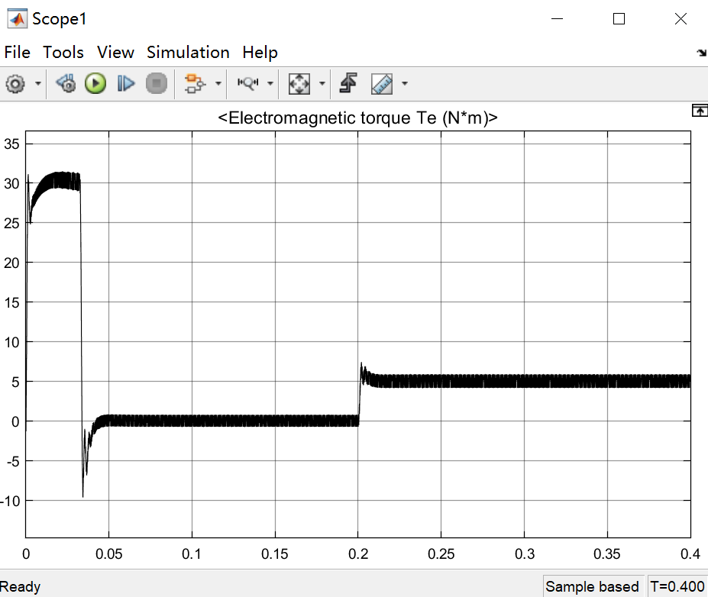Run the simulation with the green play button
This screenshot has width=708, height=597.
click(95, 83)
